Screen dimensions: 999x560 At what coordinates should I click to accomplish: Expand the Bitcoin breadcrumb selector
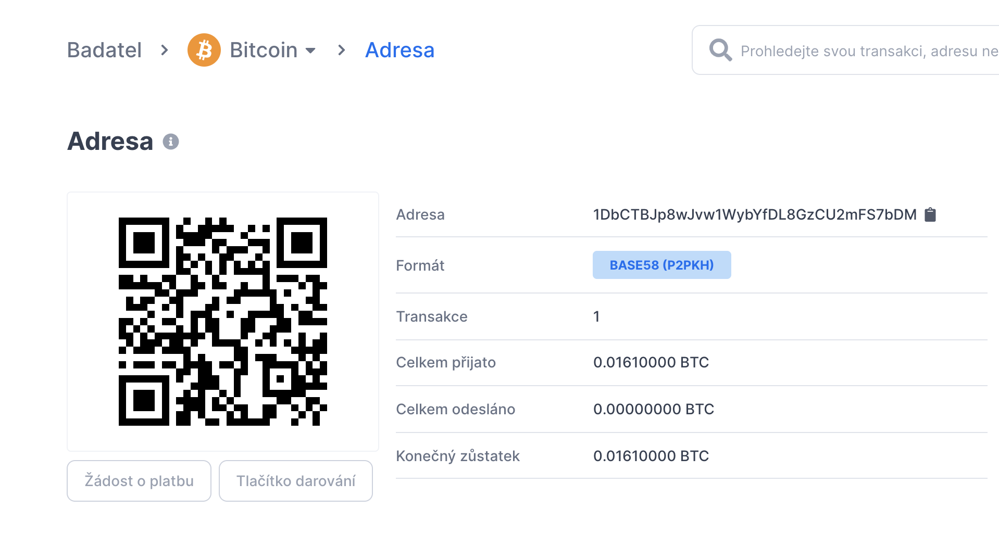tap(264, 50)
